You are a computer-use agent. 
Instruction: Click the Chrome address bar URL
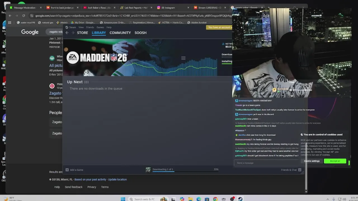point(134,16)
